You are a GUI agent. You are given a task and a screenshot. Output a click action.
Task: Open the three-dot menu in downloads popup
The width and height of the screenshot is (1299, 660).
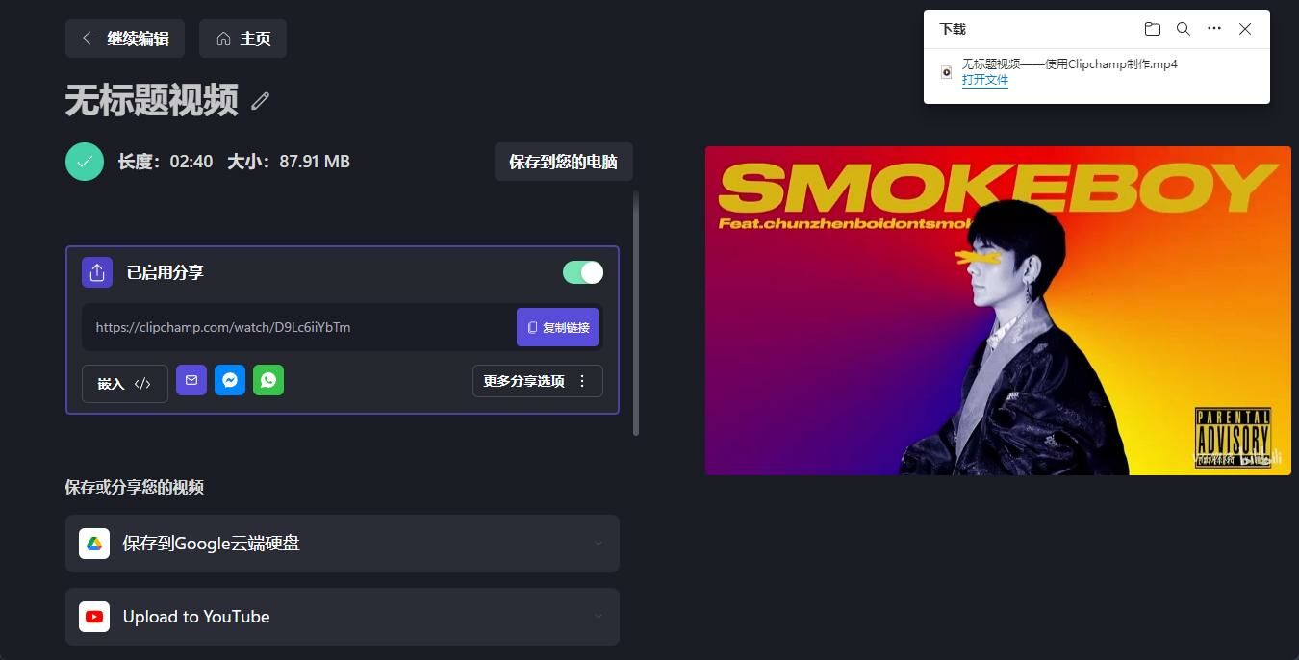click(x=1214, y=29)
